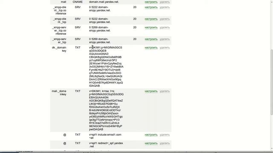Click удалить for the mail CNAME record
Screen dimensions: 273x153
click(x=165, y=2)
